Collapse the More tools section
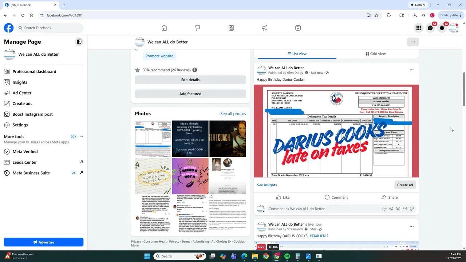 click(x=82, y=136)
